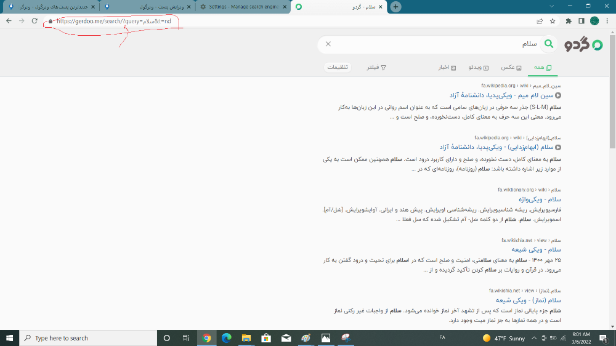The width and height of the screenshot is (616, 346).
Task: Open the share page icon
Action: (540, 21)
